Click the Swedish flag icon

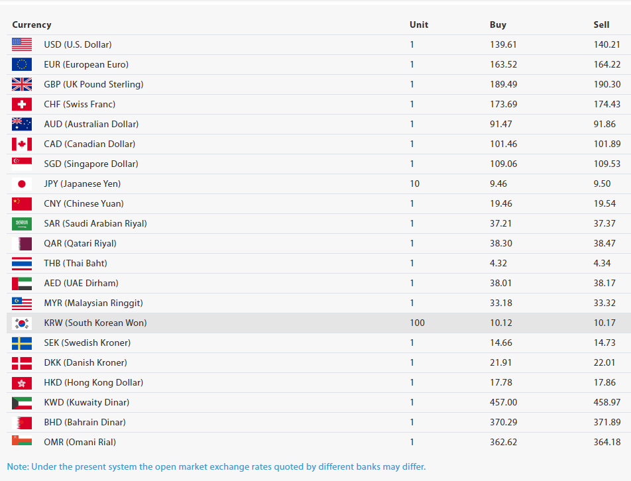point(22,343)
